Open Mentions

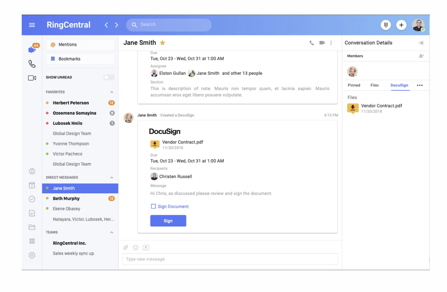pyautogui.click(x=80, y=44)
